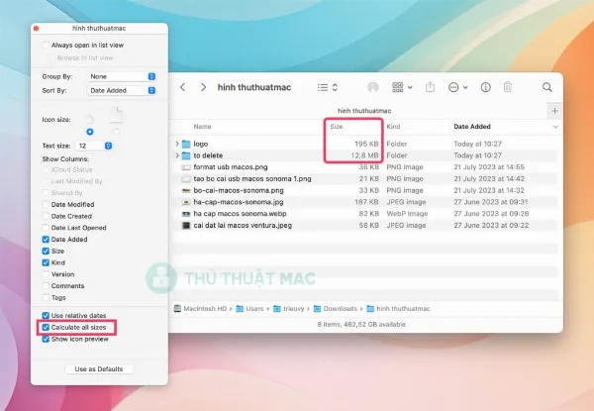Expand the logo folder disclosure arrow

177,144
